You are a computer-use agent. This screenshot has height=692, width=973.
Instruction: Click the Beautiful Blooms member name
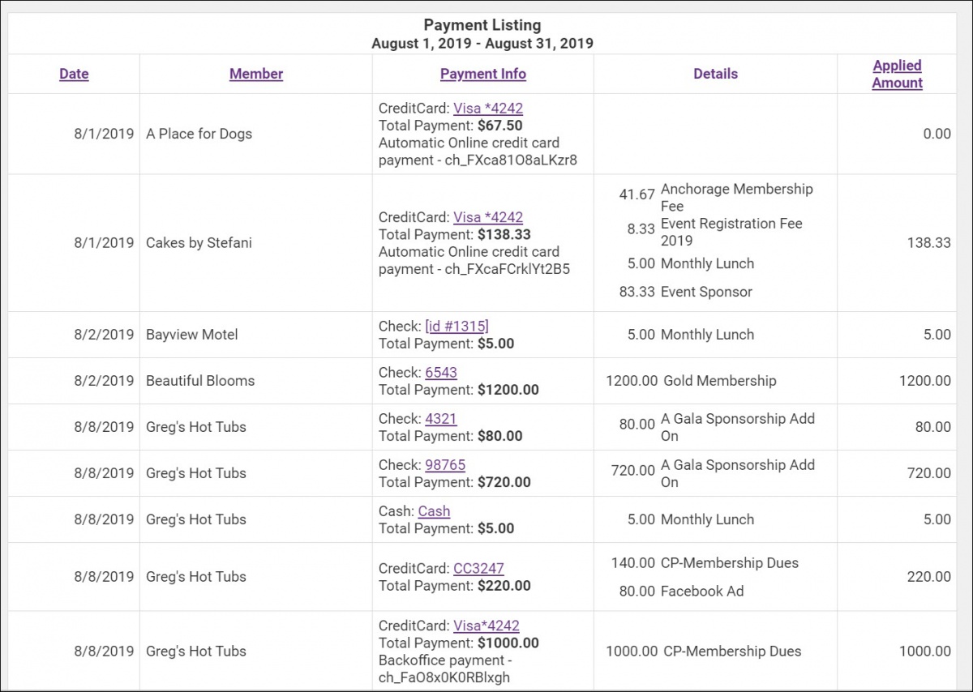click(x=199, y=381)
